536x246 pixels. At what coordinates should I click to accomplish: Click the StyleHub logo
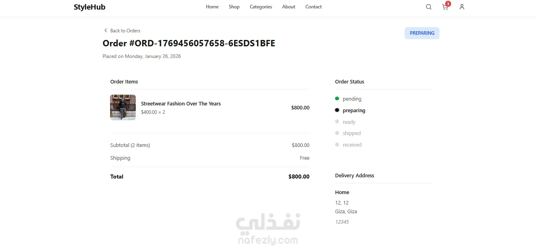(x=90, y=7)
